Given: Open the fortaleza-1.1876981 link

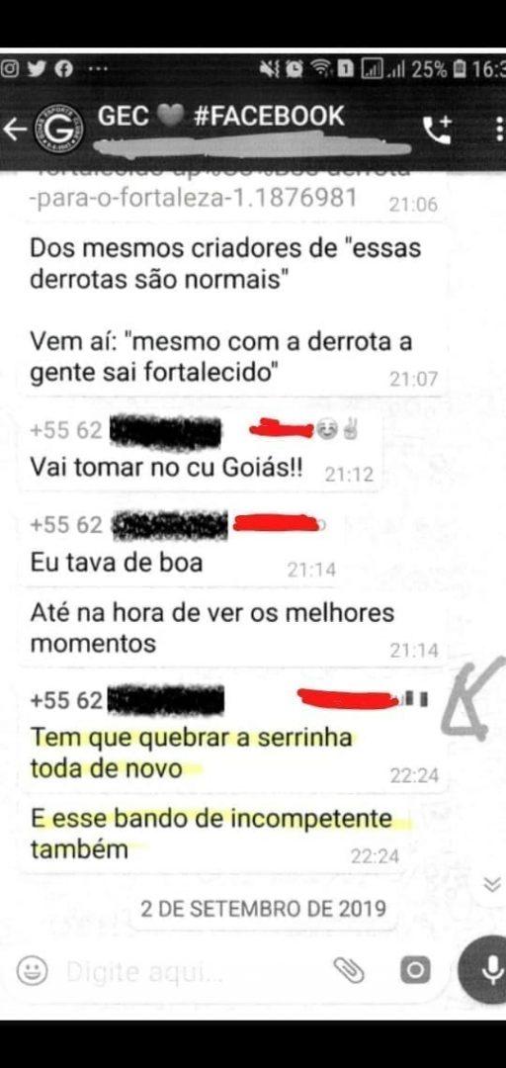Looking at the screenshot, I should tap(194, 197).
